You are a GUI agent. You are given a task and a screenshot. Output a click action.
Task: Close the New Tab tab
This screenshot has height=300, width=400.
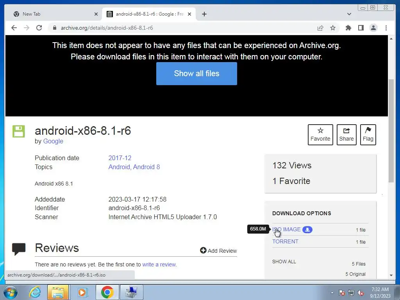coord(96,14)
